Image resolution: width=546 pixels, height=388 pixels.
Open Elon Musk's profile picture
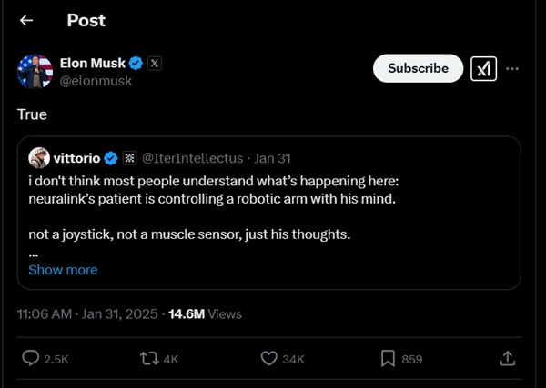tap(35, 71)
